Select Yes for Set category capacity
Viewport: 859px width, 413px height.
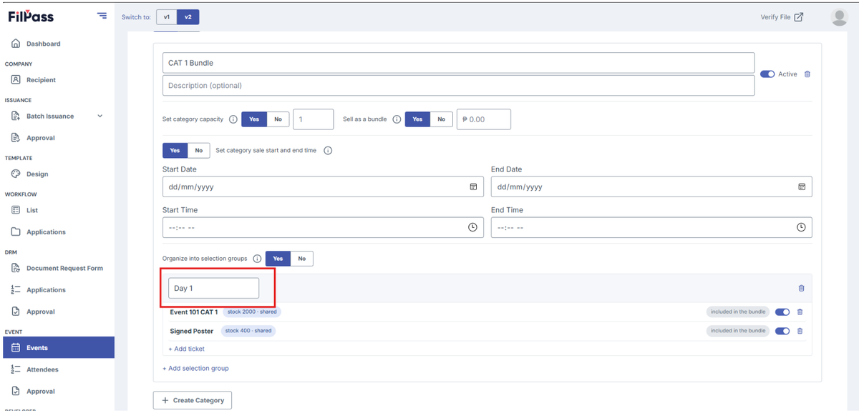pyautogui.click(x=254, y=119)
